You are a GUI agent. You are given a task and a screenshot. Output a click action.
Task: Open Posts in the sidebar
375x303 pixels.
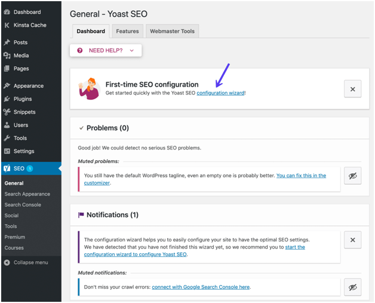(20, 42)
